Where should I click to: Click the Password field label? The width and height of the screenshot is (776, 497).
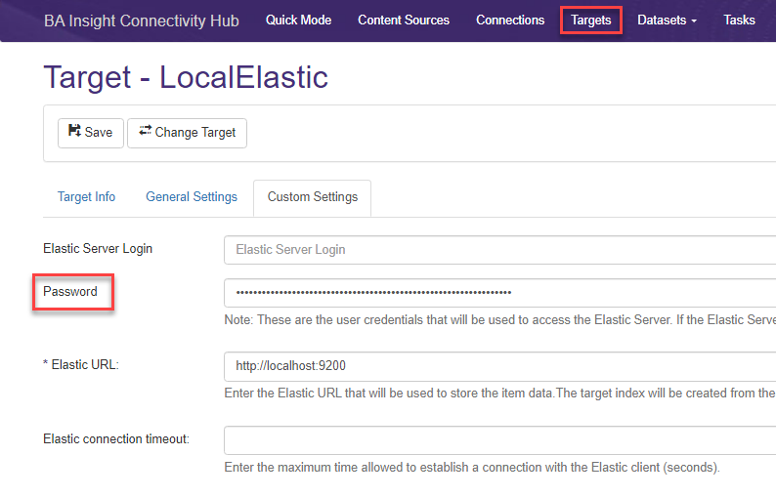coord(70,291)
